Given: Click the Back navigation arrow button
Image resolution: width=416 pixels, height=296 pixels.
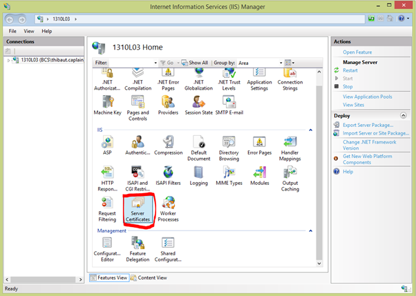Looking at the screenshot, I should pos(10,19).
